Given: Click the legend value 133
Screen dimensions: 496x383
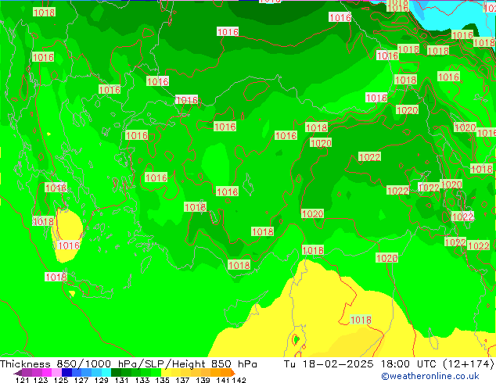Looking at the screenshot, I should (x=142, y=380).
